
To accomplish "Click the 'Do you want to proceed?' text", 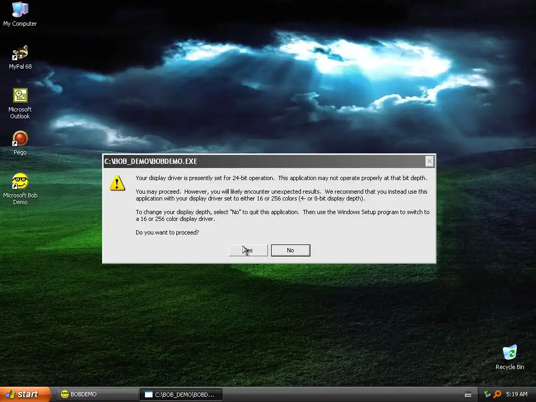I will 167,232.
